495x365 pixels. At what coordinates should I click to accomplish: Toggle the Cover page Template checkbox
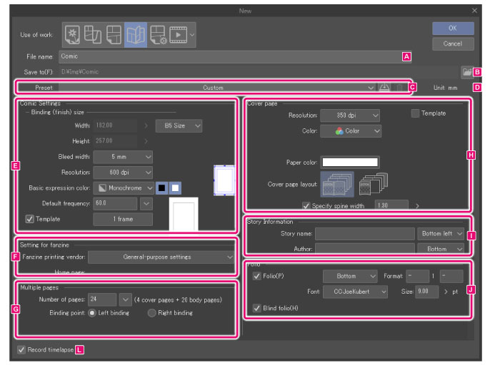coord(415,113)
